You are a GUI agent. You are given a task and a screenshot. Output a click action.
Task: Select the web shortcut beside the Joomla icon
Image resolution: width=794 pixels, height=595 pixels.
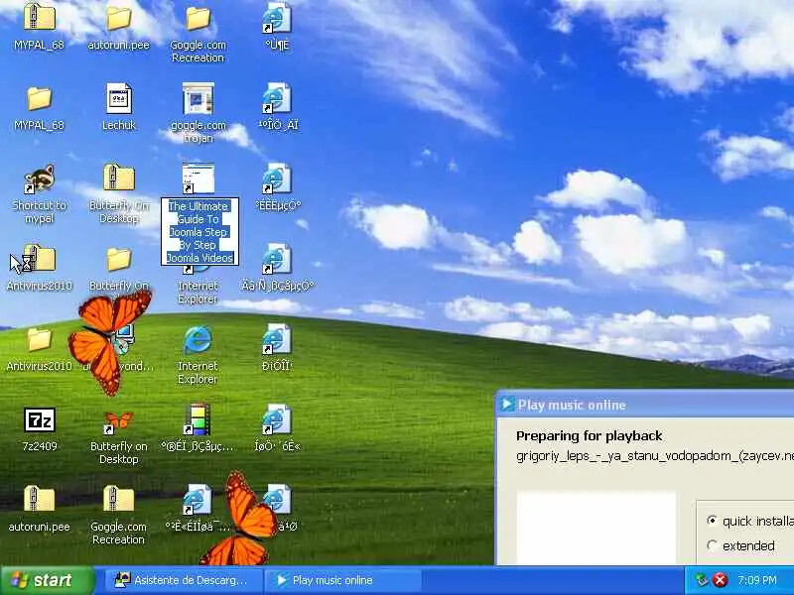(x=277, y=178)
